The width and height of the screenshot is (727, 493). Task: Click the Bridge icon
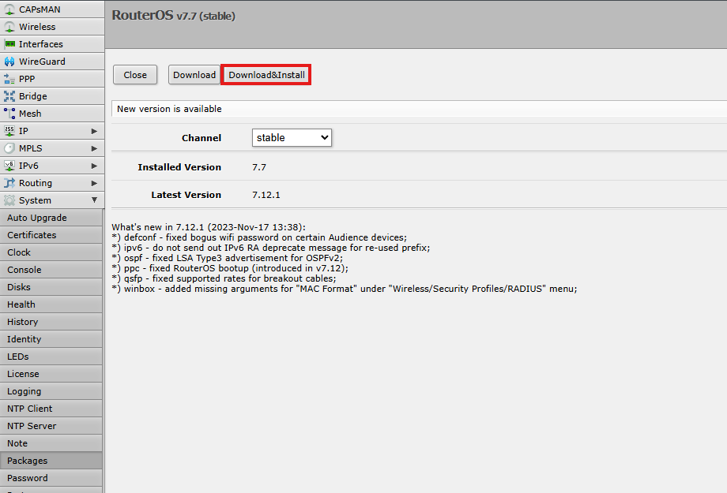coord(9,96)
